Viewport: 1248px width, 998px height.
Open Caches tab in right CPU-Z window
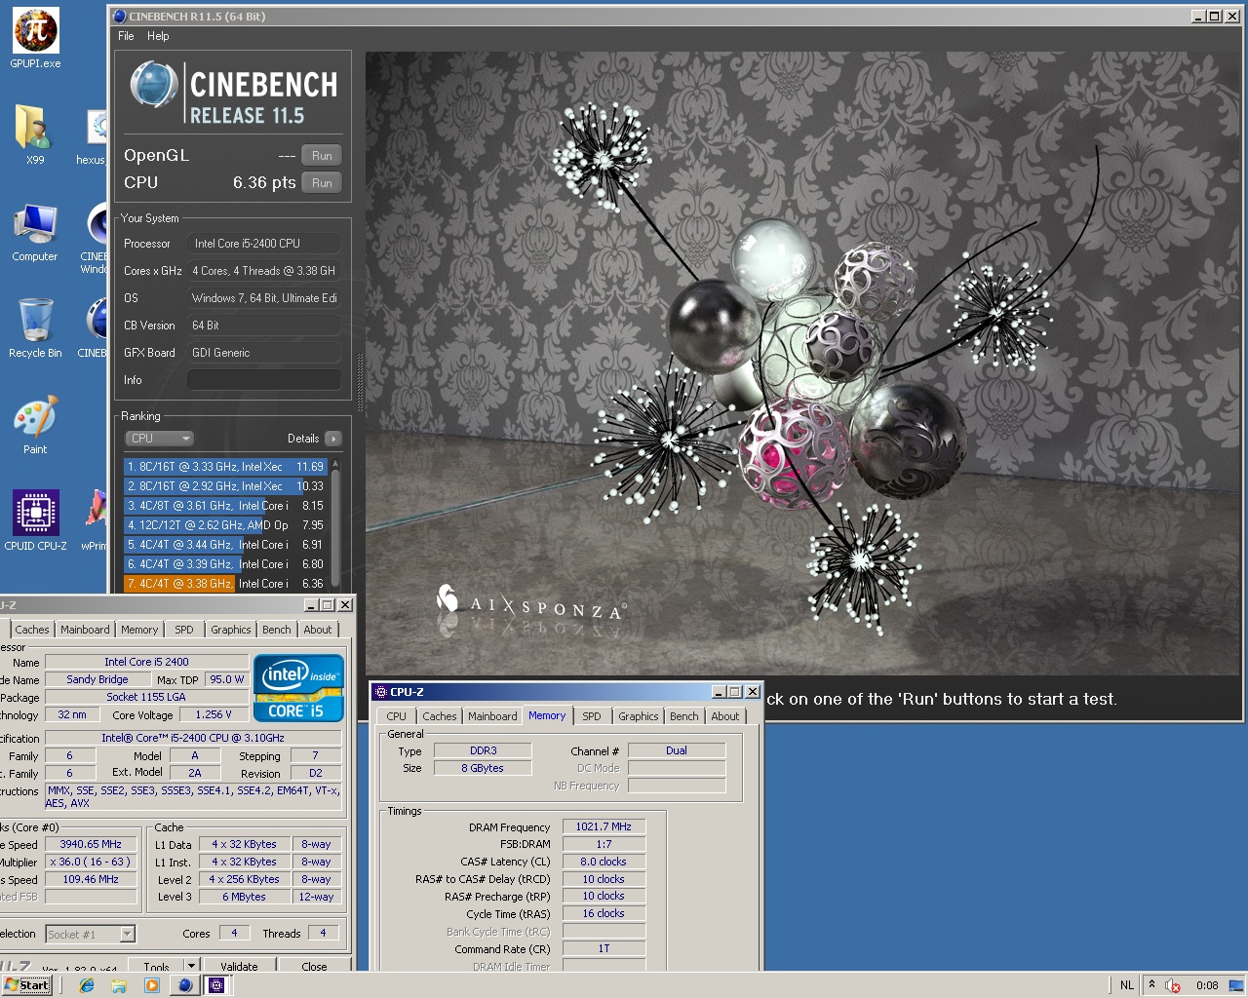pos(439,716)
